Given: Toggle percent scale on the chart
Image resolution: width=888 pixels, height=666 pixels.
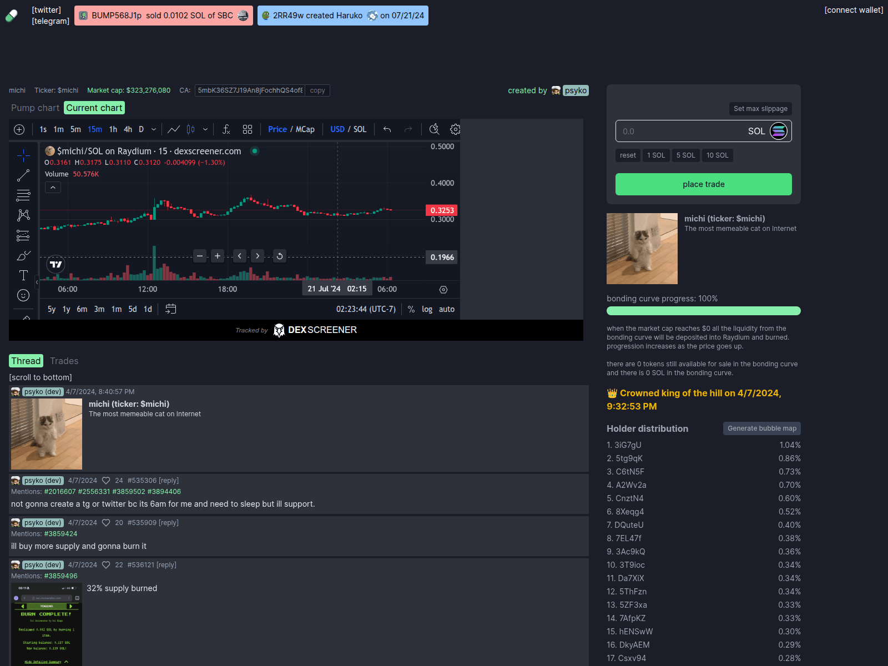Looking at the screenshot, I should click(x=411, y=309).
